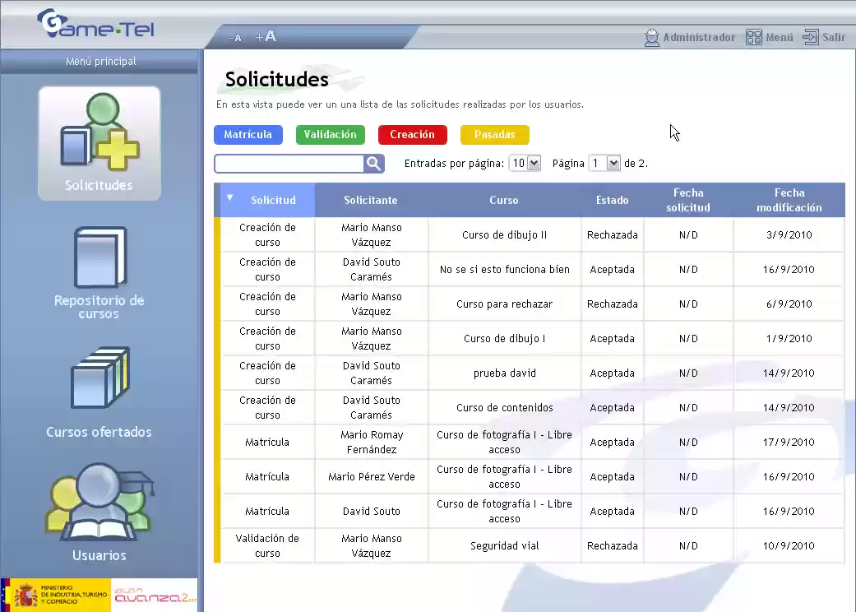Show validations using the Validación button
The width and height of the screenshot is (856, 612).
(330, 134)
